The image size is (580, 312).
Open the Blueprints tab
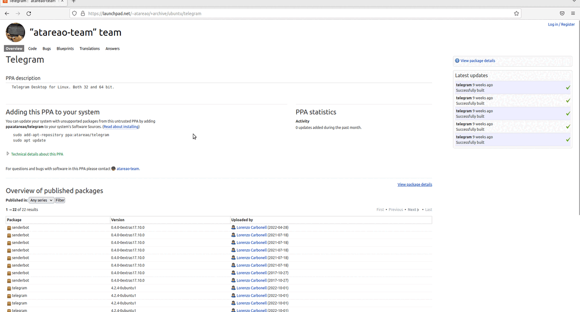[x=65, y=49]
